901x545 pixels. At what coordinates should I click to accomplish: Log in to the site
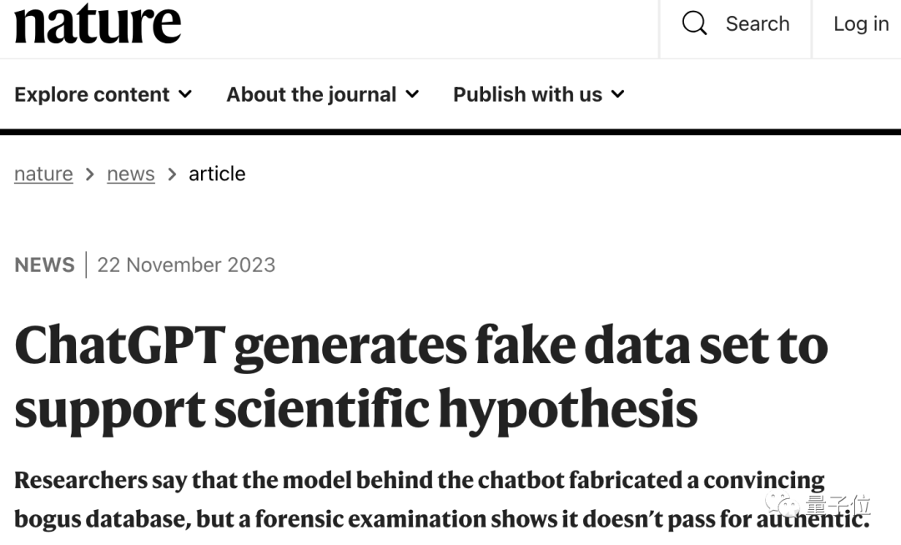(x=861, y=23)
